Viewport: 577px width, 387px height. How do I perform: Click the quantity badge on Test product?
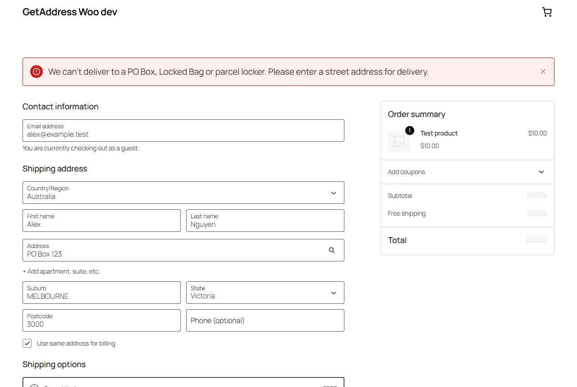(x=409, y=130)
